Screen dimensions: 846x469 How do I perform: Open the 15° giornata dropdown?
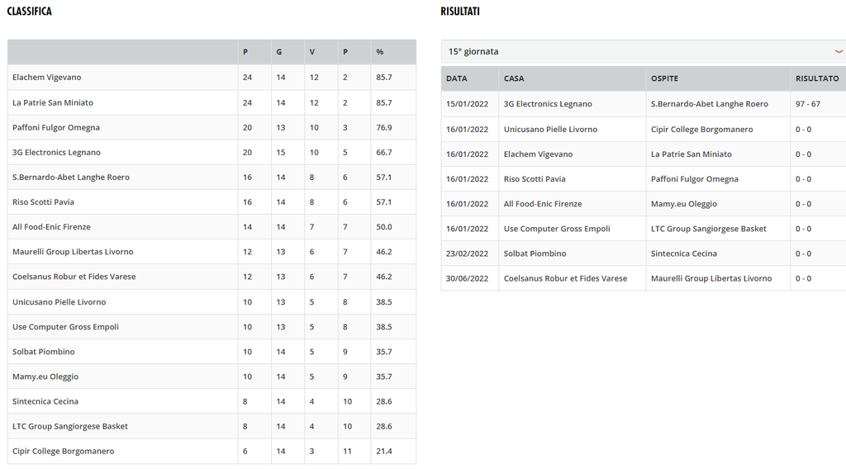(x=640, y=51)
